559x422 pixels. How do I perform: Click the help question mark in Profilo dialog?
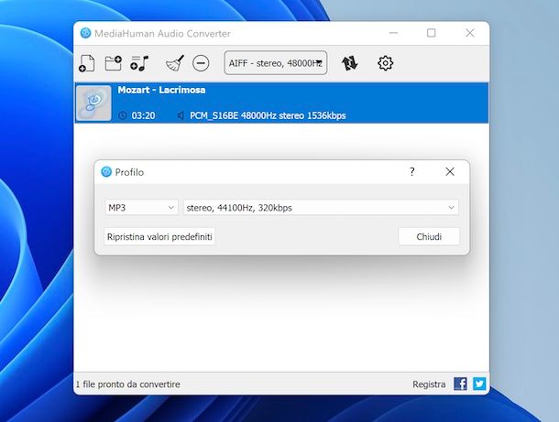412,172
